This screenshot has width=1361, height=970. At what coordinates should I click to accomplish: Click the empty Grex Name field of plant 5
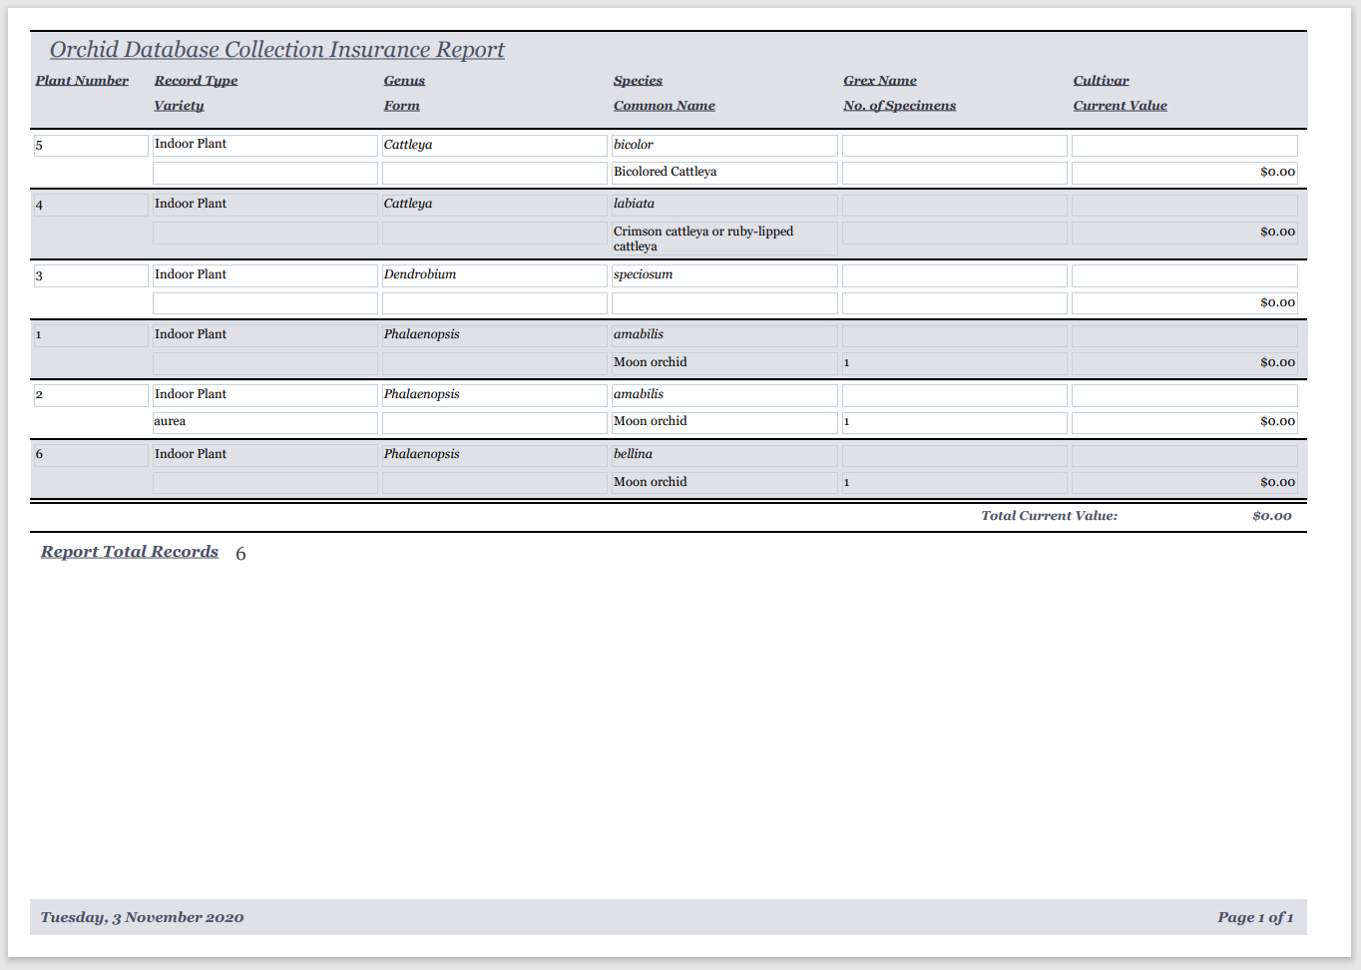tap(955, 146)
